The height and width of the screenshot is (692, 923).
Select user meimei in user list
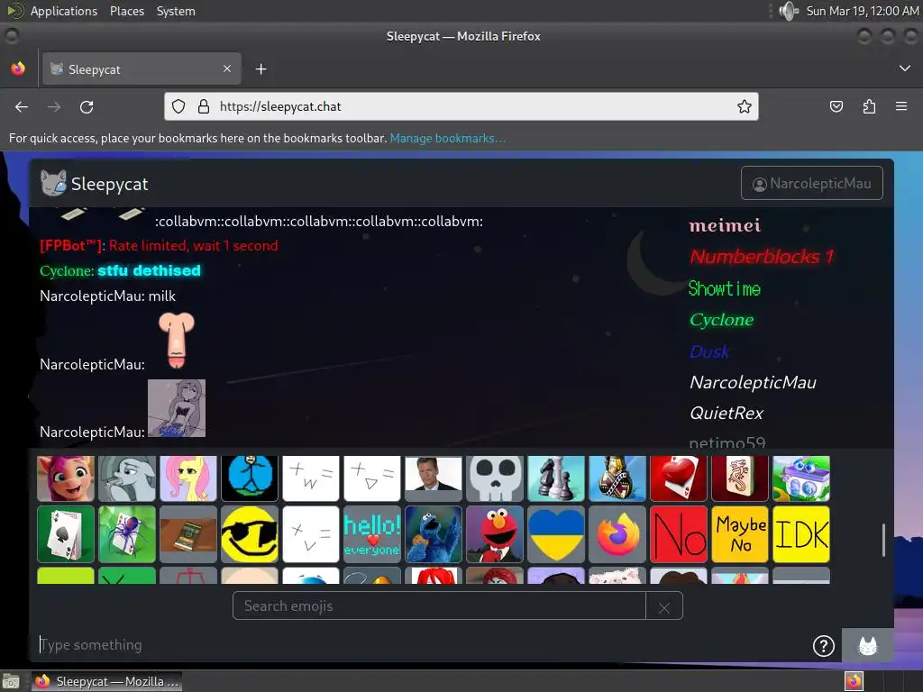tap(725, 225)
